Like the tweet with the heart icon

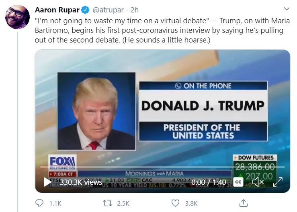tap(175, 203)
